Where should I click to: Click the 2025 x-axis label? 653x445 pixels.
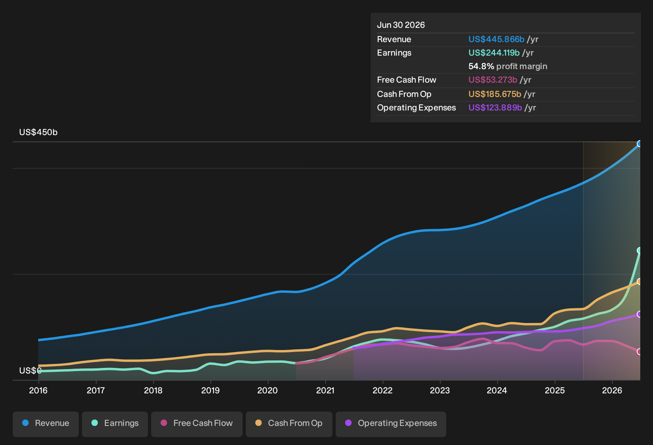pos(555,390)
